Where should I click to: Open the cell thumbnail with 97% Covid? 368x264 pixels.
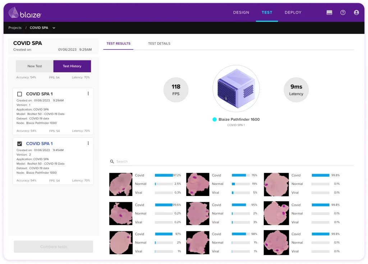point(121,243)
